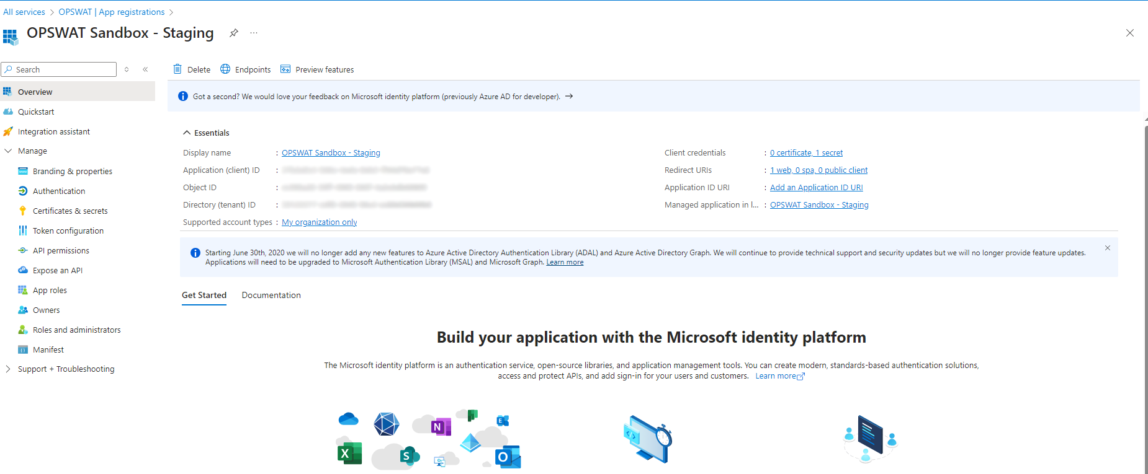Switch to the Documentation tab

(x=271, y=295)
